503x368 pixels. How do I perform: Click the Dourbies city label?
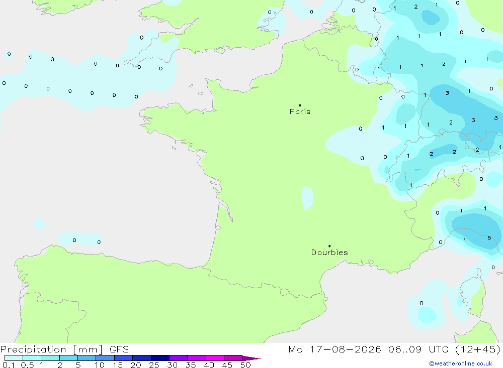329,253
